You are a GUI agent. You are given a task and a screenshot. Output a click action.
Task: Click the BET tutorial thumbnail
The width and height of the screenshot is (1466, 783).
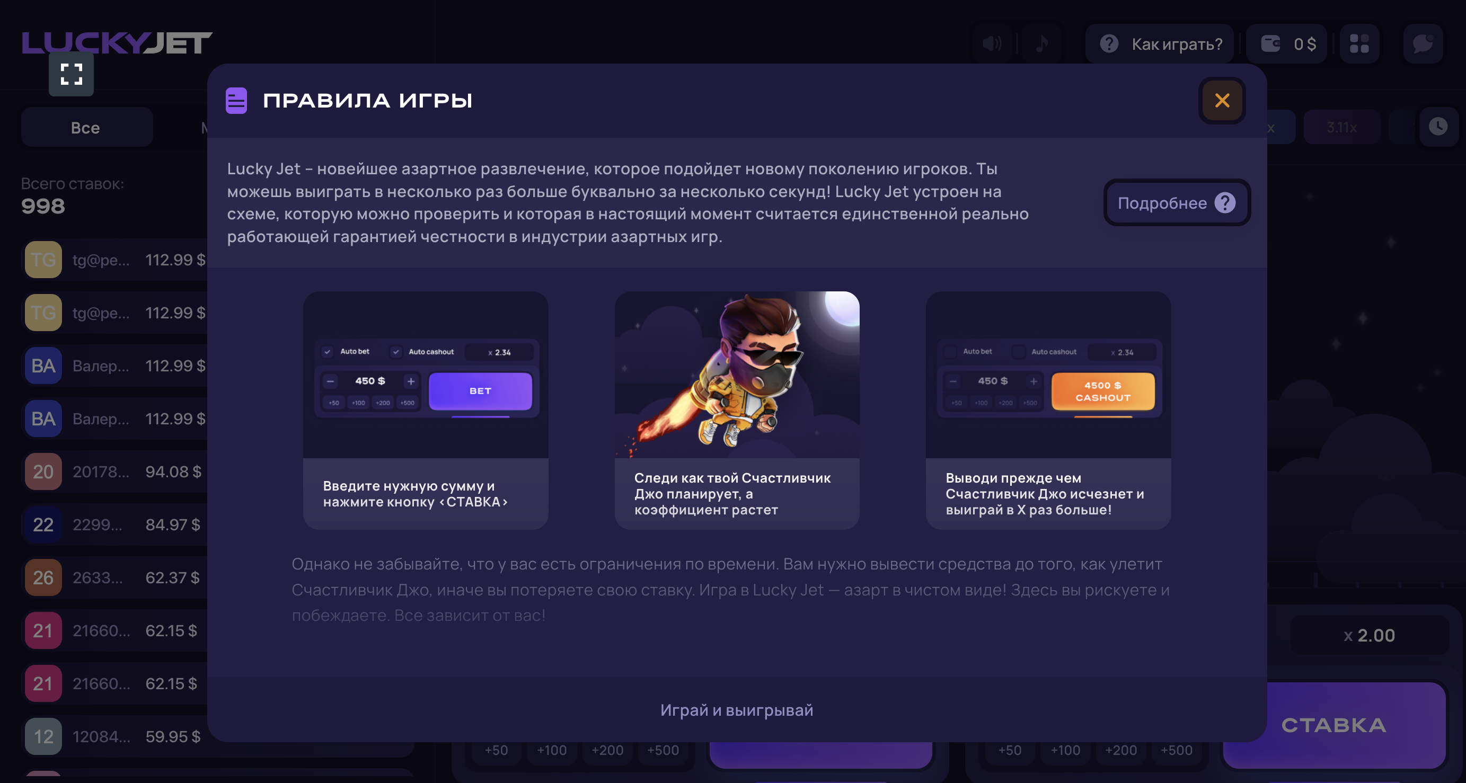click(x=426, y=376)
